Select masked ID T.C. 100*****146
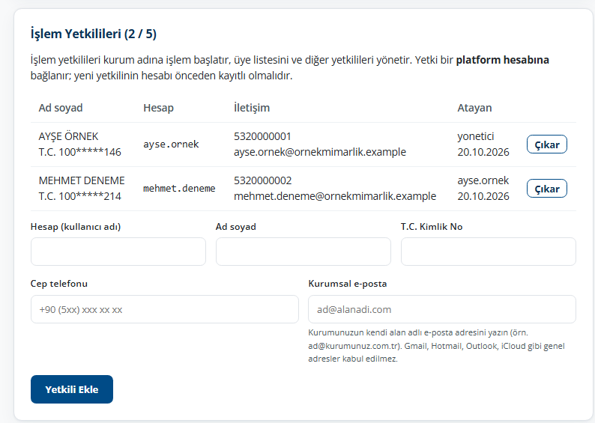 79,152
